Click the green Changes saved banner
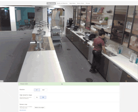Image resolution: width=138 pixels, height=112 pixels. (x=69, y=84)
